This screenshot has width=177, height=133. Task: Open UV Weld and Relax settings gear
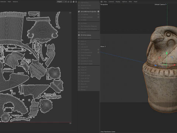98,17
